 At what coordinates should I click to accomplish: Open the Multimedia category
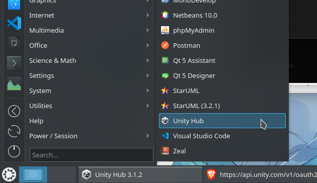90,30
